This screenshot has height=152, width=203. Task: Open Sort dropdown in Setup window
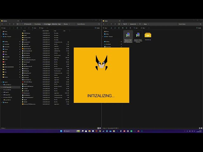(136, 28)
